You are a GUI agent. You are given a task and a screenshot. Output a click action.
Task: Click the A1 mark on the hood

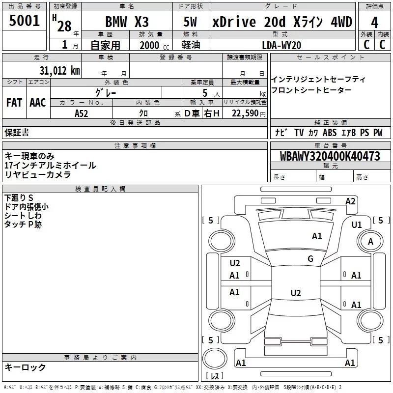[317, 236]
